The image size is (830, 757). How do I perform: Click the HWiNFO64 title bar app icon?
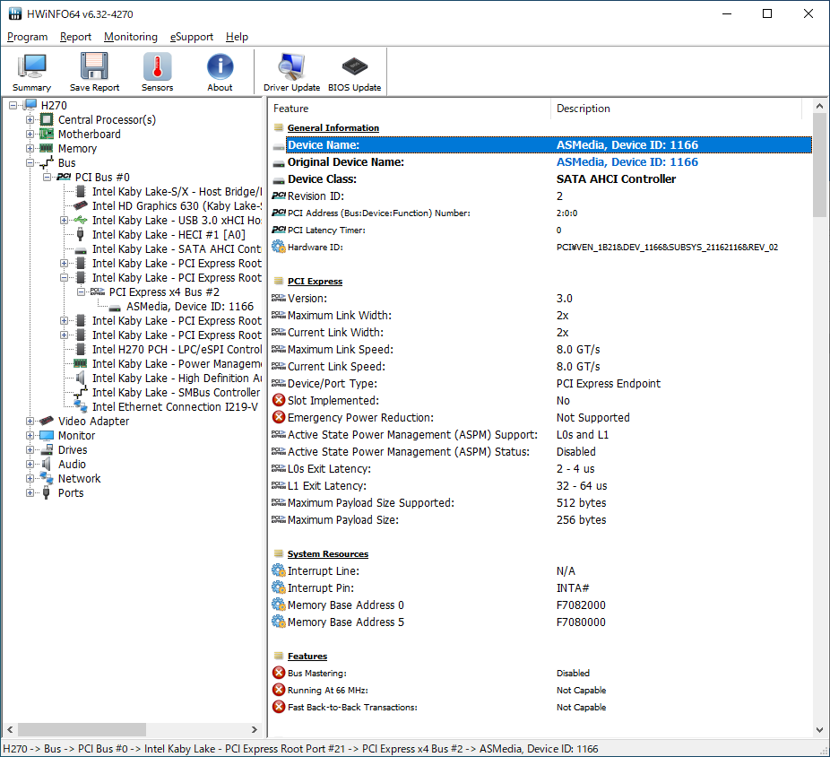15,13
